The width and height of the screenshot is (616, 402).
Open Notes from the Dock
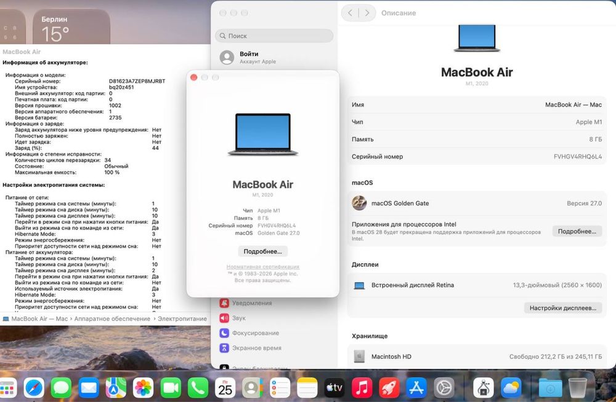point(307,388)
